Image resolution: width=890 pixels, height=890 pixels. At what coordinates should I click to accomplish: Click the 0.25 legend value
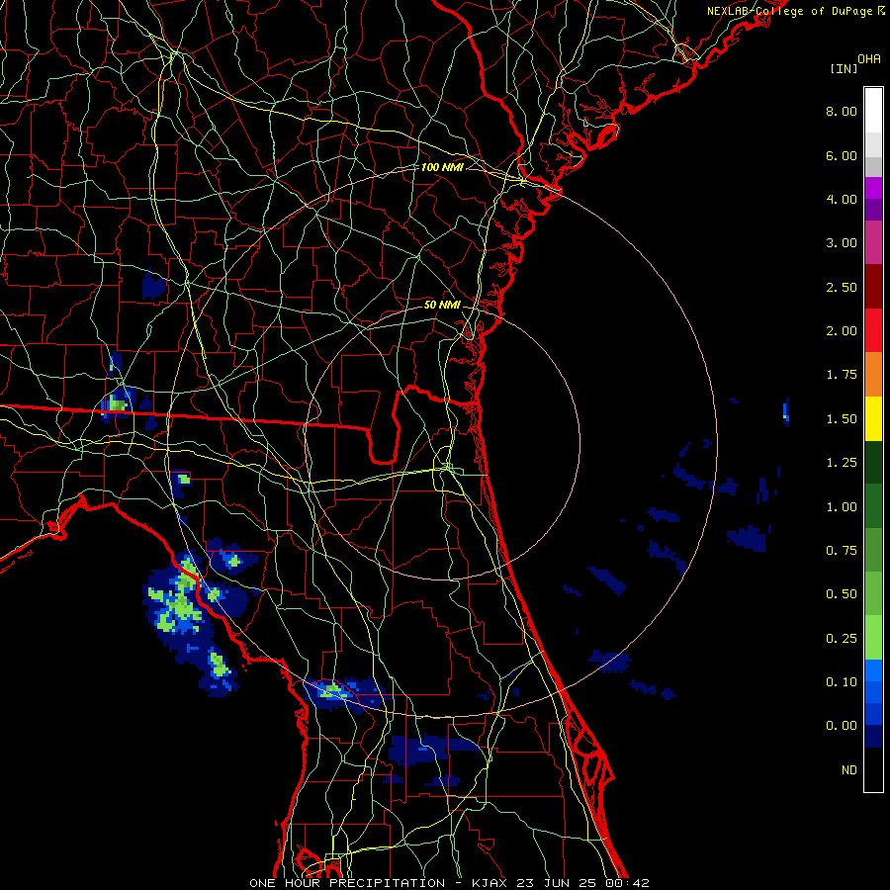pos(842,639)
